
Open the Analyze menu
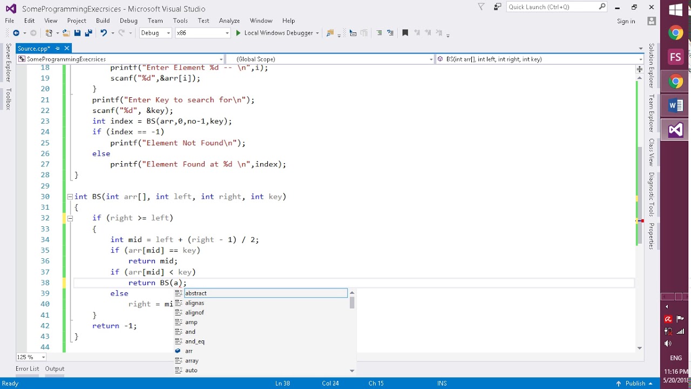[x=229, y=21]
